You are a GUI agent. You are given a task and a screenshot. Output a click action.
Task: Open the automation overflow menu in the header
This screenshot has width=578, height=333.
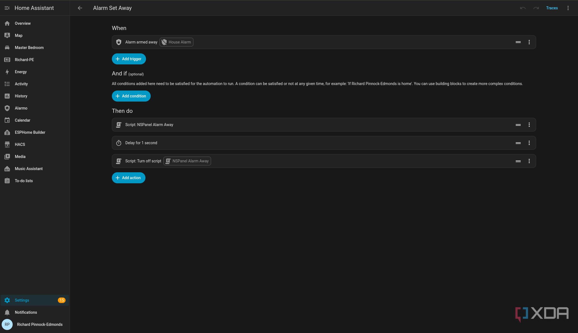pos(568,8)
